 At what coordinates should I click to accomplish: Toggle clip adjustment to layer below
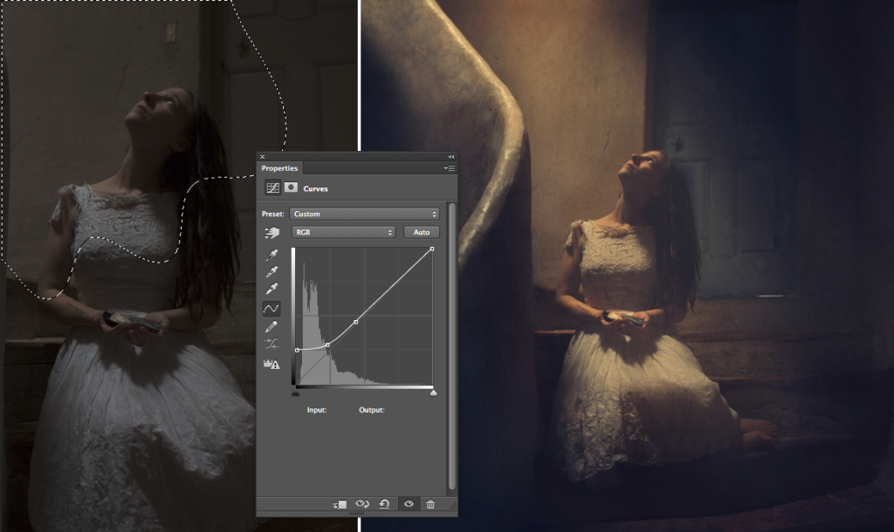(x=340, y=504)
